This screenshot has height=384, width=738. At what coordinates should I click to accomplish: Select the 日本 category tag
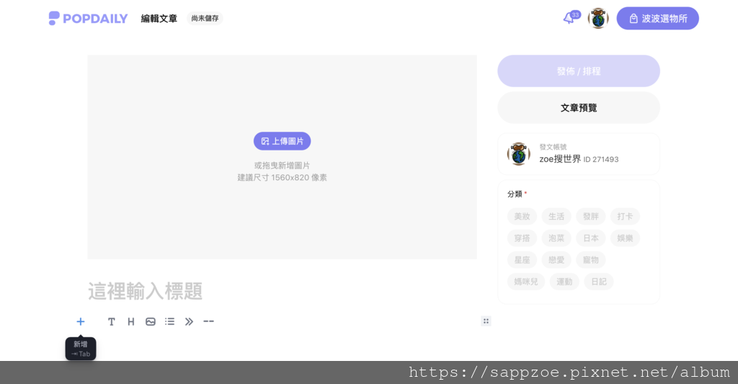(591, 238)
